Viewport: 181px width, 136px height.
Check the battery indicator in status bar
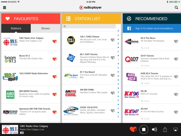(176, 2)
